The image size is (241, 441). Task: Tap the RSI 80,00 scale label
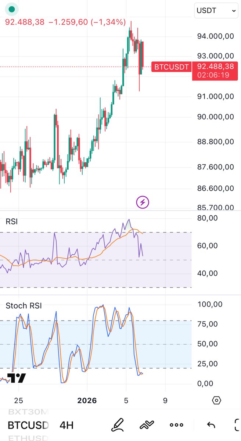click(207, 218)
